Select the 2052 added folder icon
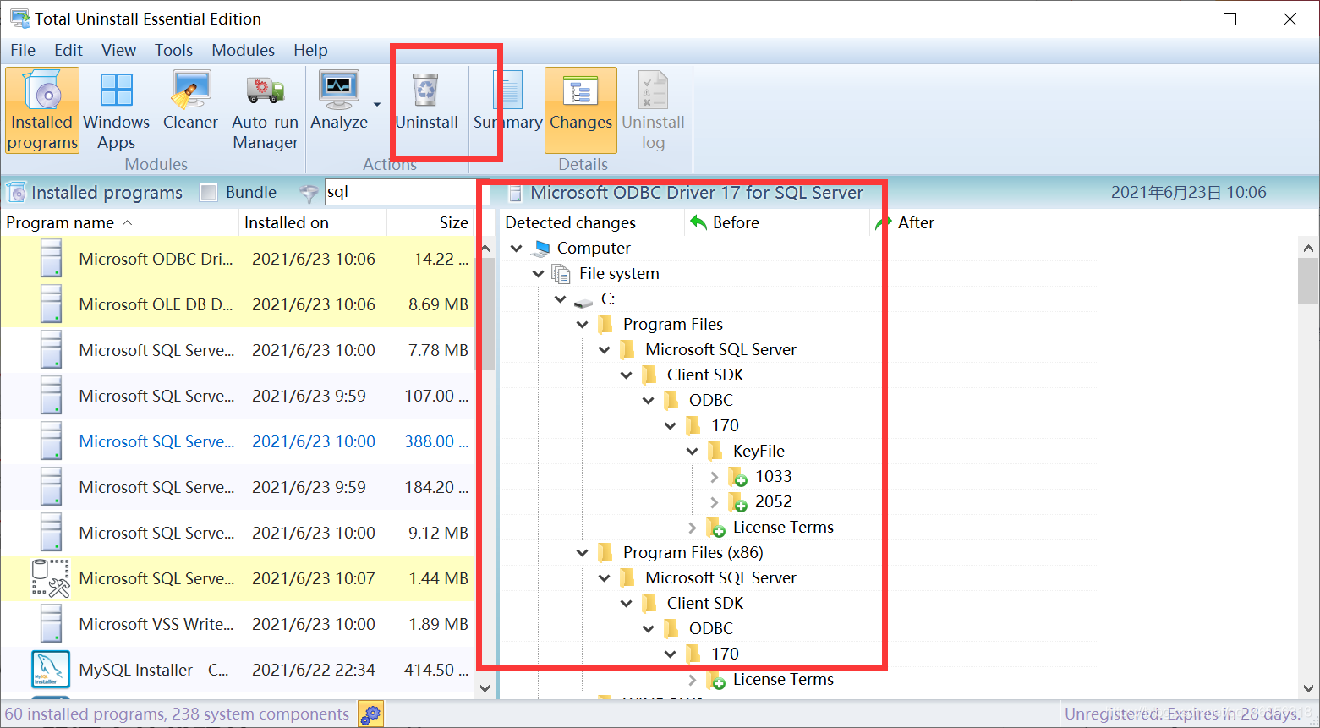Viewport: 1320px width, 728px height. click(x=737, y=503)
